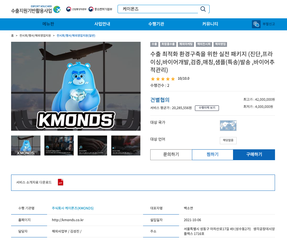Select the Global Sales 전문가 thumbnail
The height and width of the screenshot is (247, 287).
[x=59, y=145]
